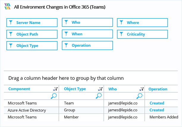Click funnel icon in When filter

tap(66, 34)
